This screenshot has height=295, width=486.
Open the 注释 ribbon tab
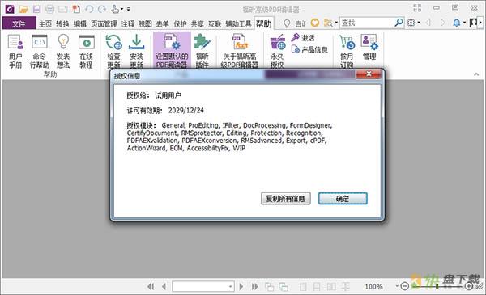[128, 23]
